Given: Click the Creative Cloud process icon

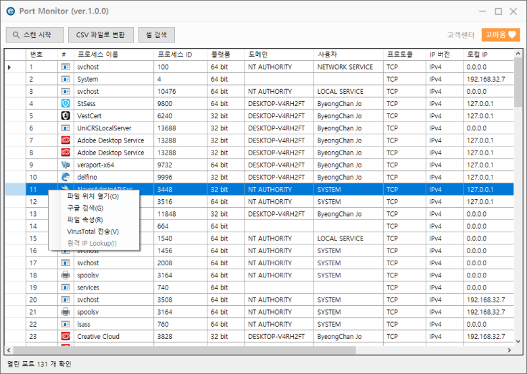Looking at the screenshot, I should pyautogui.click(x=66, y=336).
